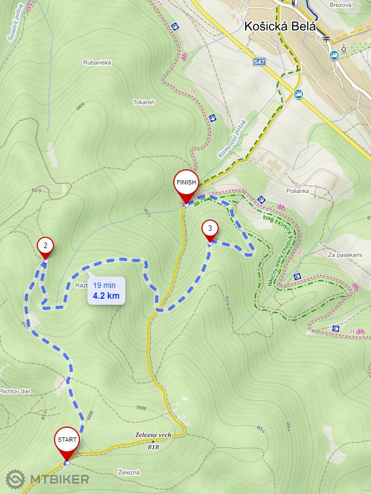The width and height of the screenshot is (371, 494).
Task: Click the bus station icon in Košická Belá
Action: [x=334, y=56]
